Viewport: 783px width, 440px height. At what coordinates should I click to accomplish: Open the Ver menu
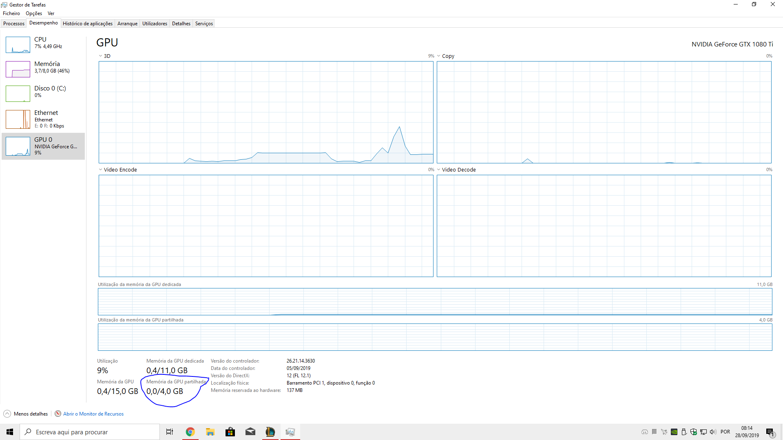pos(51,13)
